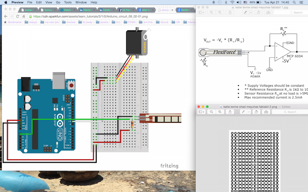Viewport: 308px width, 192px height.
Task: Open sidebar view menu in fablabil 2.png window
Action: point(201,112)
